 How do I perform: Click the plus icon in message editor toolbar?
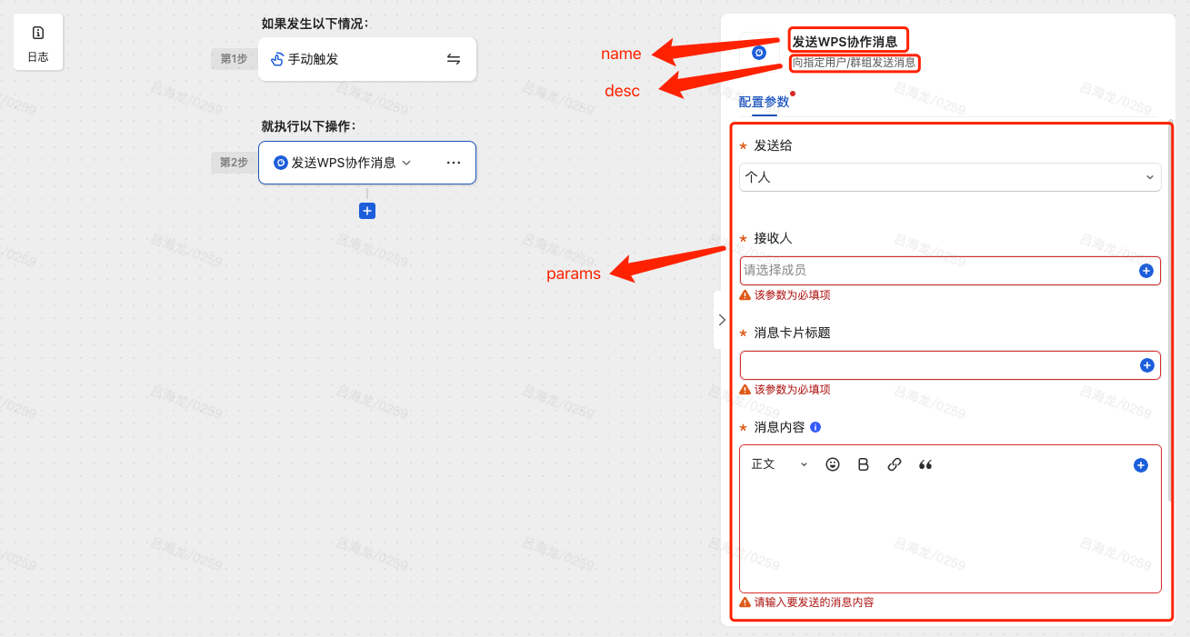(1141, 465)
